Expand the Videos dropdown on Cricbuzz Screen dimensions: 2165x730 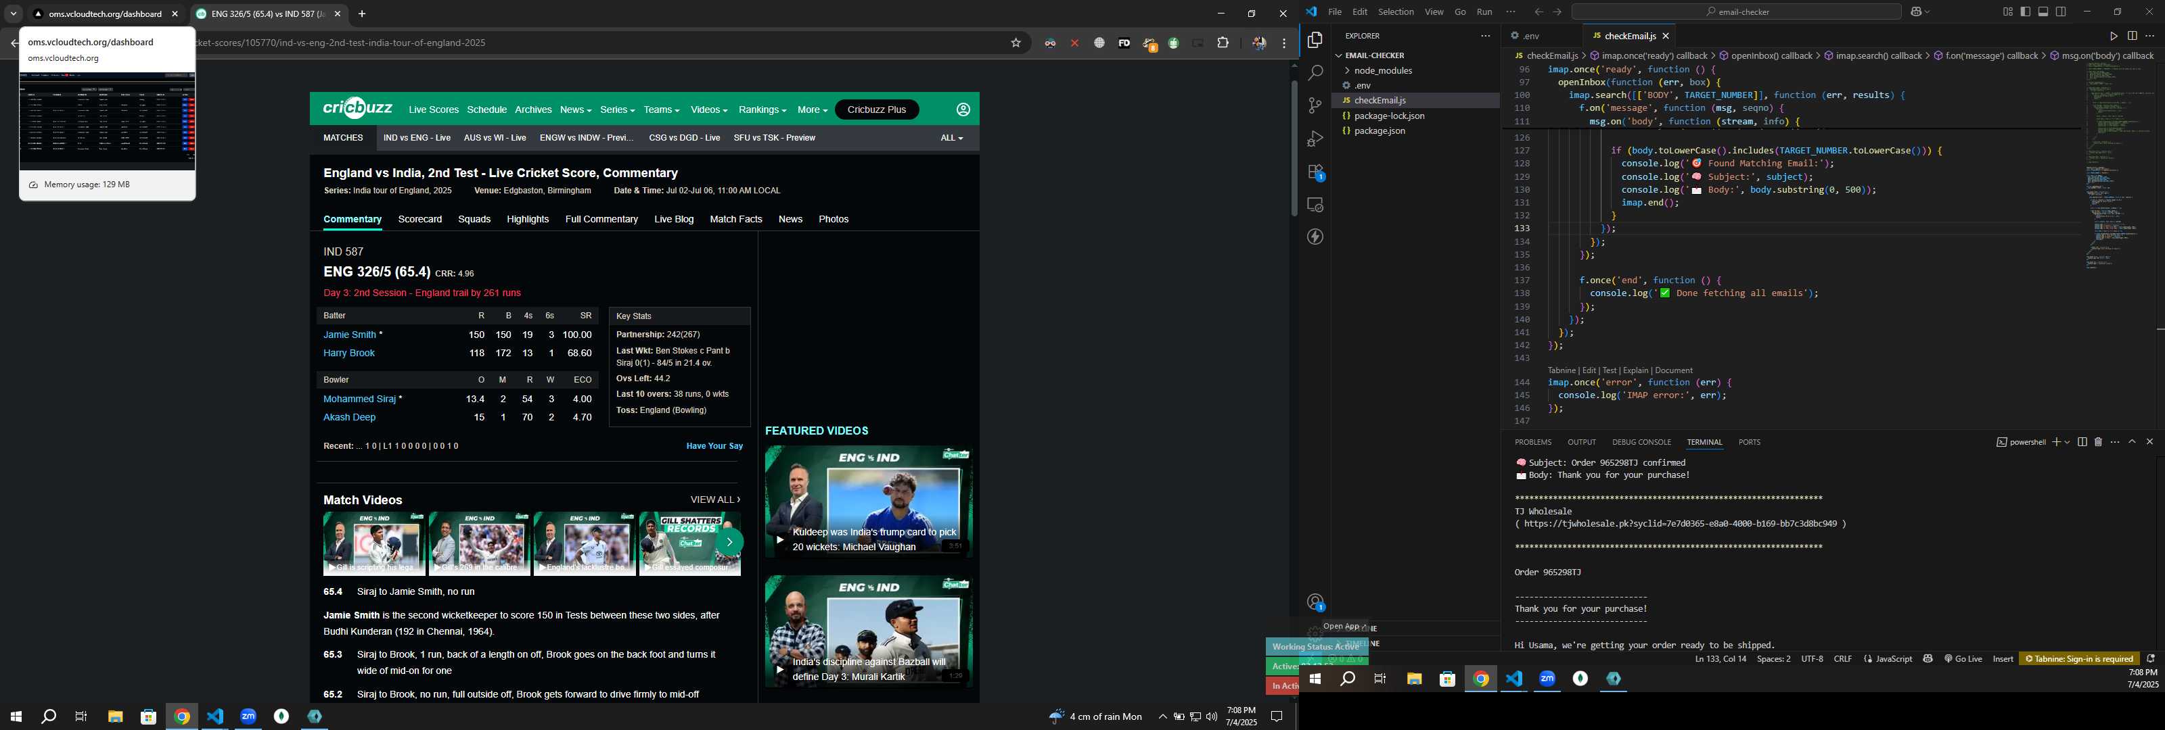click(x=708, y=110)
